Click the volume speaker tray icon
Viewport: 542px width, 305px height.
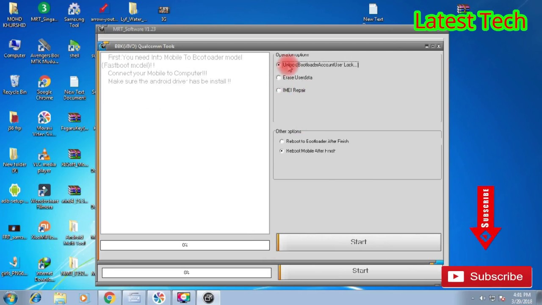click(483, 299)
